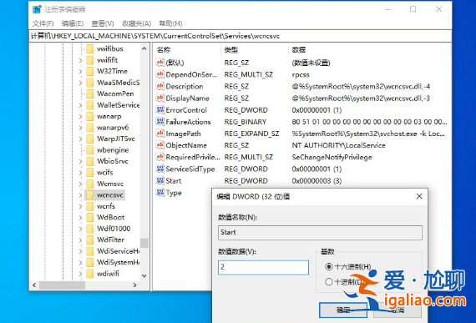Viewport: 476px width, 323px height.
Task: Select the wanarp folder icon
Action: pyautogui.click(x=90, y=116)
